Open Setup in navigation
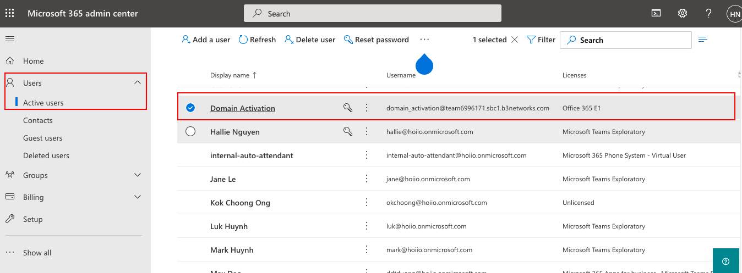This screenshot has width=742, height=273. point(32,219)
